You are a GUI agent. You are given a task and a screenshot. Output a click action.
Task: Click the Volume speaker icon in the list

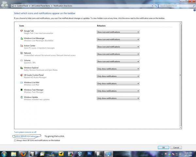click(22, 60)
